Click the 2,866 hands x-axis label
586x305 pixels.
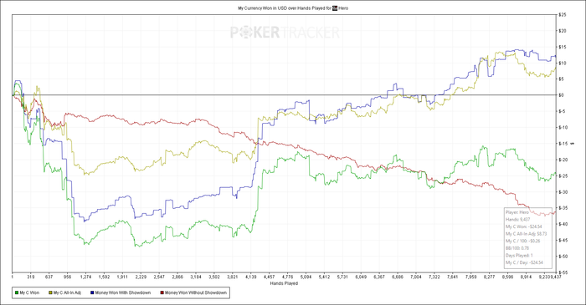tap(177, 277)
